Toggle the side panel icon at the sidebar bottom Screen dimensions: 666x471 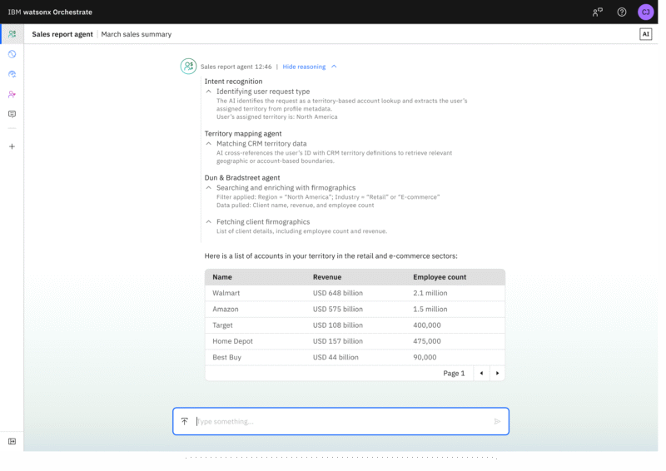click(12, 442)
